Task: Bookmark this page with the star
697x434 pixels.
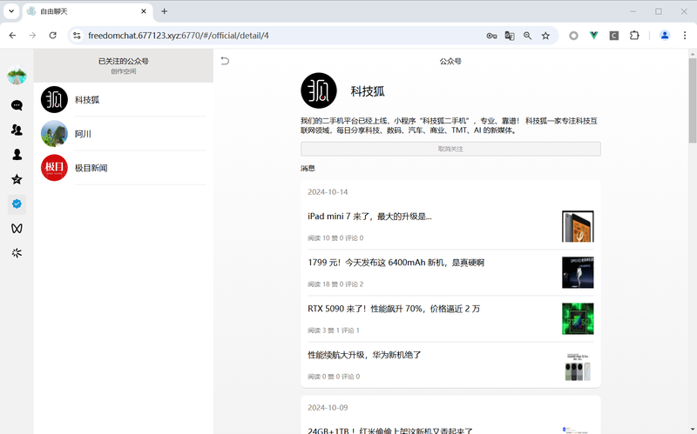Action: [x=545, y=36]
